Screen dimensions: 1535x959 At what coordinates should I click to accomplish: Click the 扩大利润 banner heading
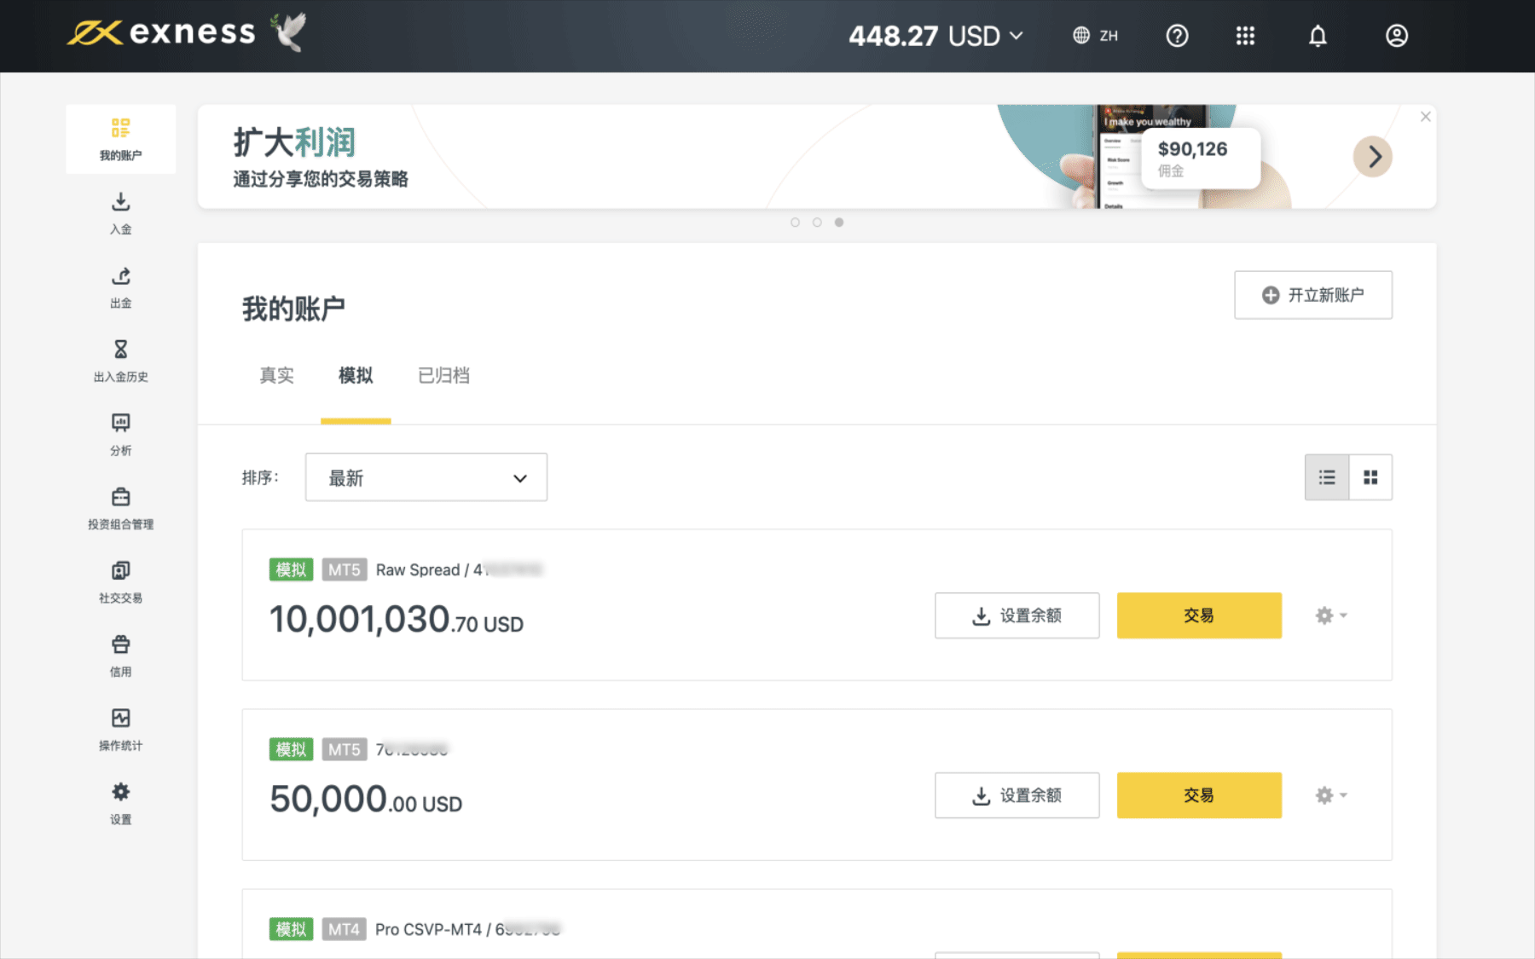pos(294,142)
